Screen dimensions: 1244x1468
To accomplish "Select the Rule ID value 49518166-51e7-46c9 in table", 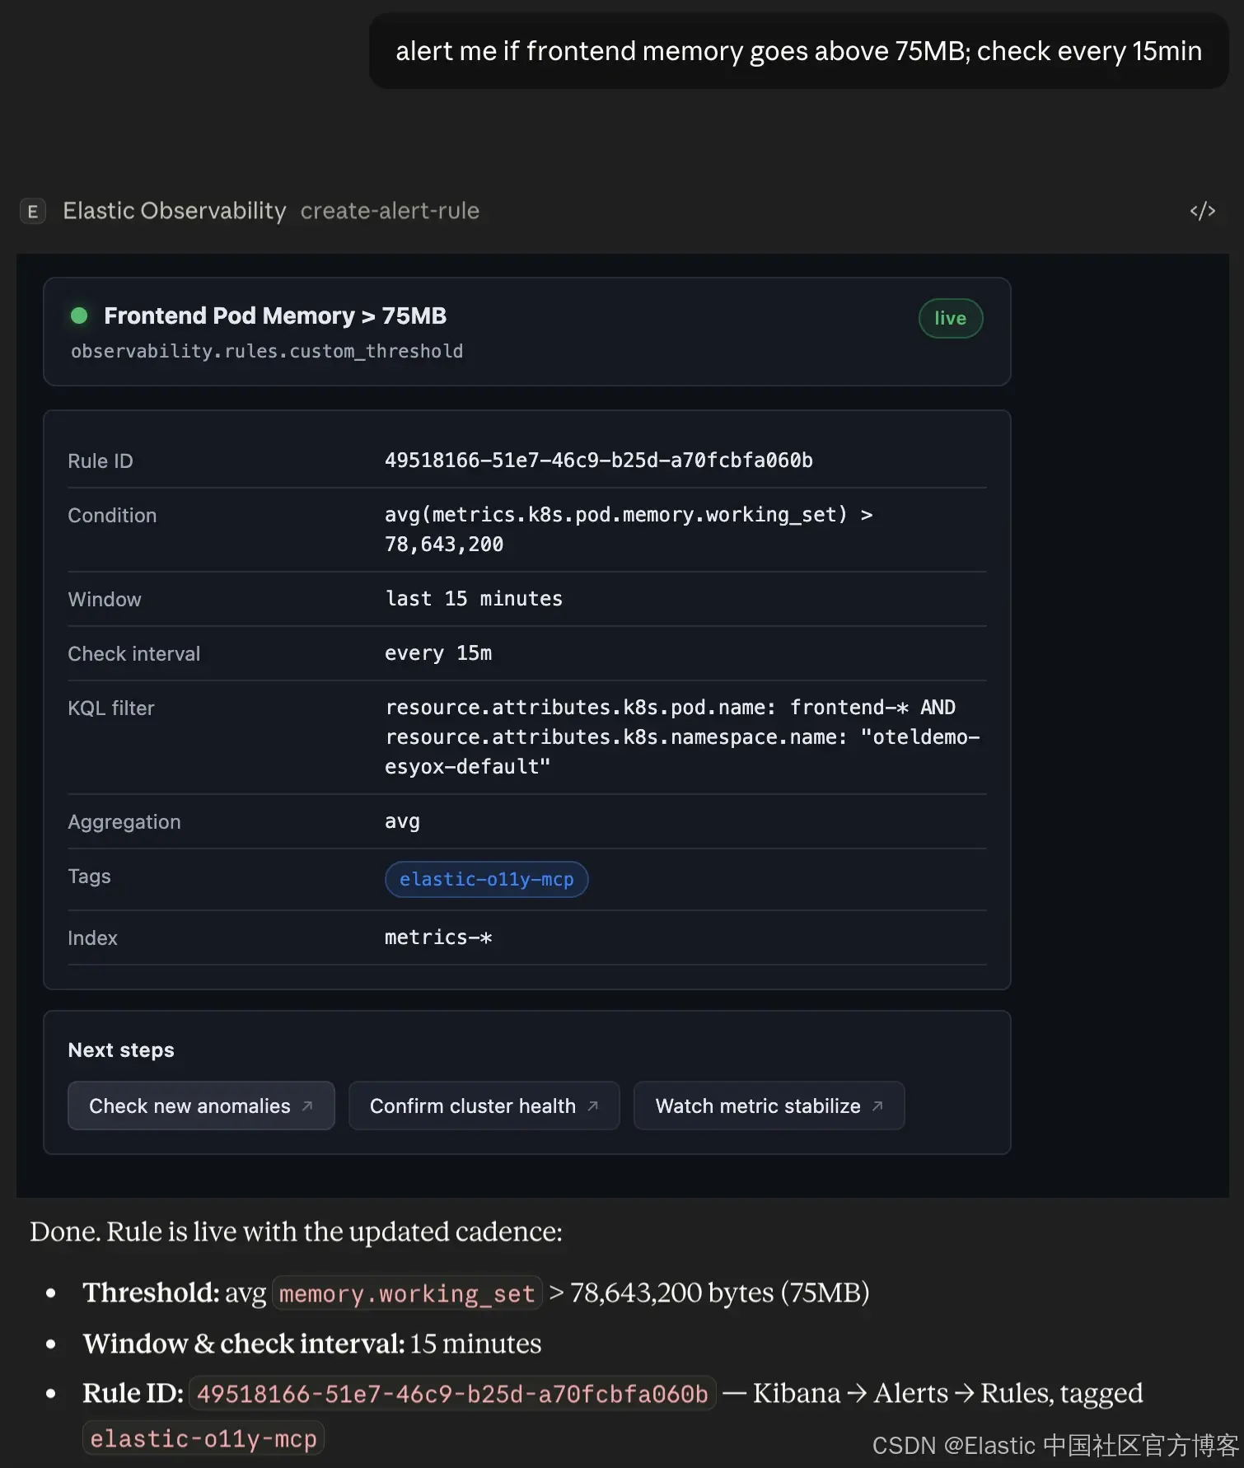I will (x=598, y=460).
